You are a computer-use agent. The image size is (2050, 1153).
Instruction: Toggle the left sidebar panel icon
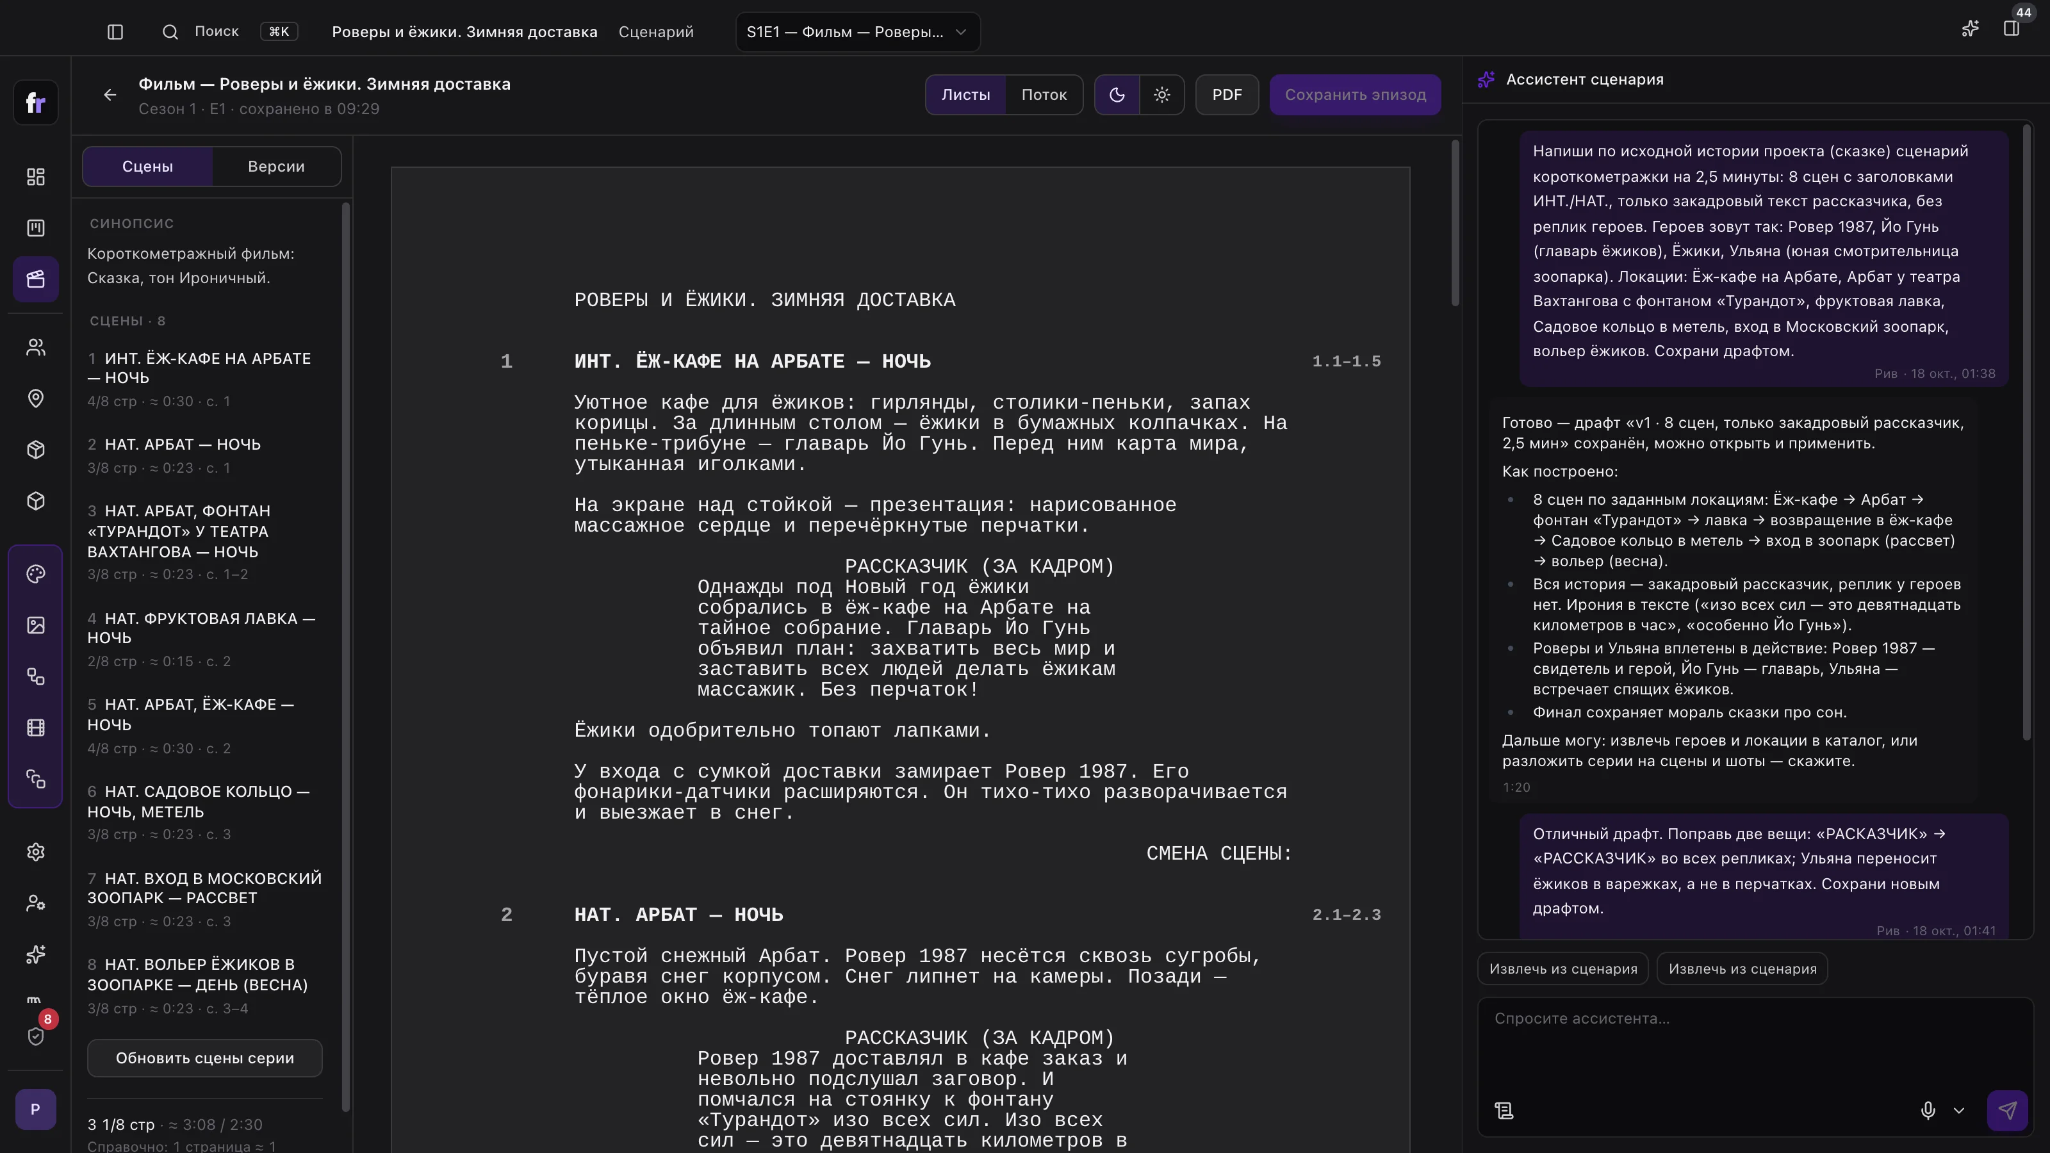pyautogui.click(x=115, y=32)
